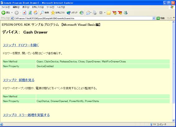This screenshot has height=127, width=176.
Task: Open the Mail envelope toolbar button
Action: coord(88,13)
